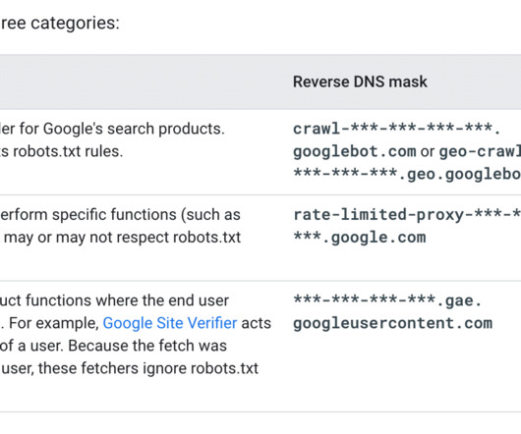Click the "may or may not respect robots.txt" line
Screen dimensions: 521x434
point(122,238)
